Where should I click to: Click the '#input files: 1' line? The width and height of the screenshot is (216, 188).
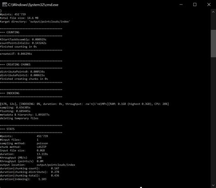click(19, 140)
